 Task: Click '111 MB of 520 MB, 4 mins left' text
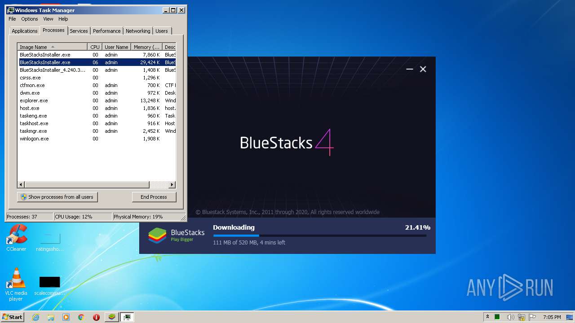coord(249,243)
